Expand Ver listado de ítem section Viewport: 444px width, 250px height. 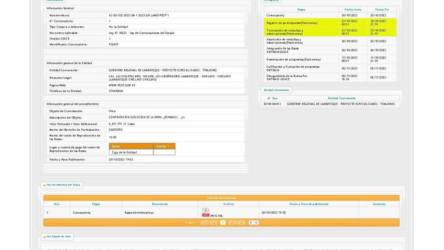point(57,237)
